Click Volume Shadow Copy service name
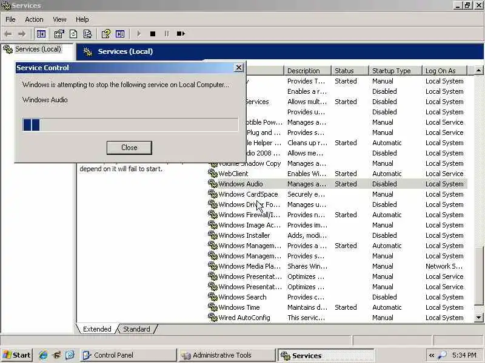 point(250,163)
